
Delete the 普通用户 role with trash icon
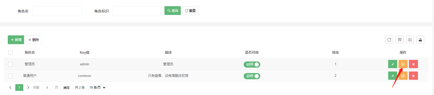click(x=413, y=76)
